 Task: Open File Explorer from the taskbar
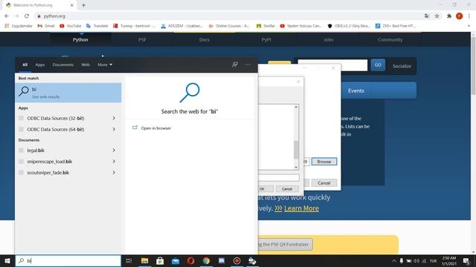click(144, 260)
